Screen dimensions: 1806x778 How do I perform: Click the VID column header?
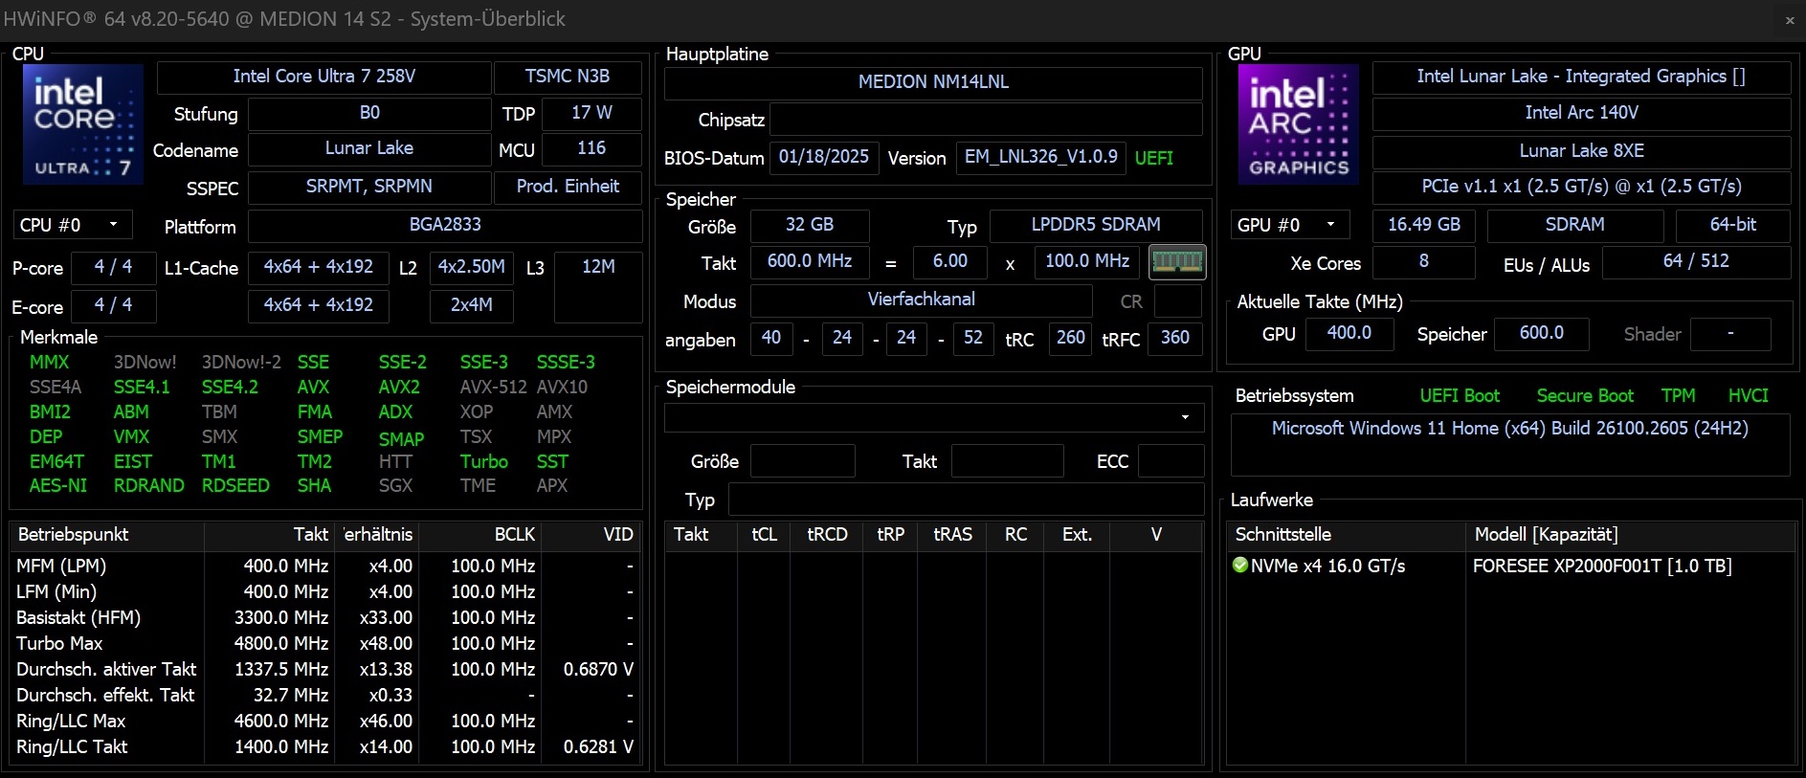pyautogui.click(x=591, y=535)
